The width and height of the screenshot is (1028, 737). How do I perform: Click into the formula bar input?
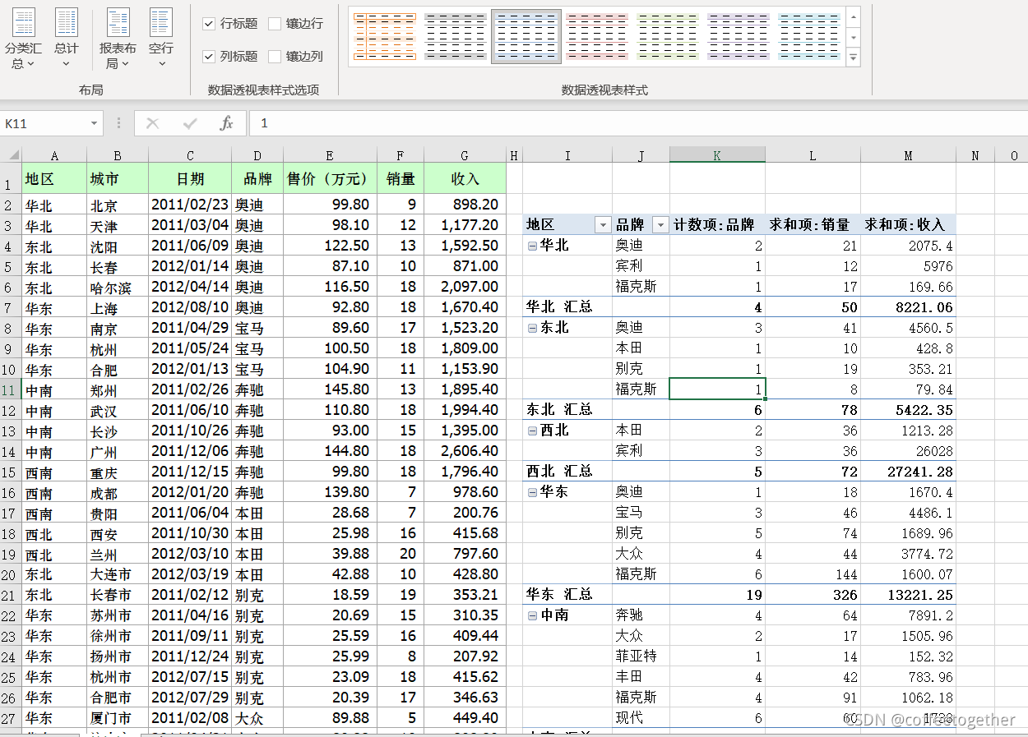tap(637, 123)
